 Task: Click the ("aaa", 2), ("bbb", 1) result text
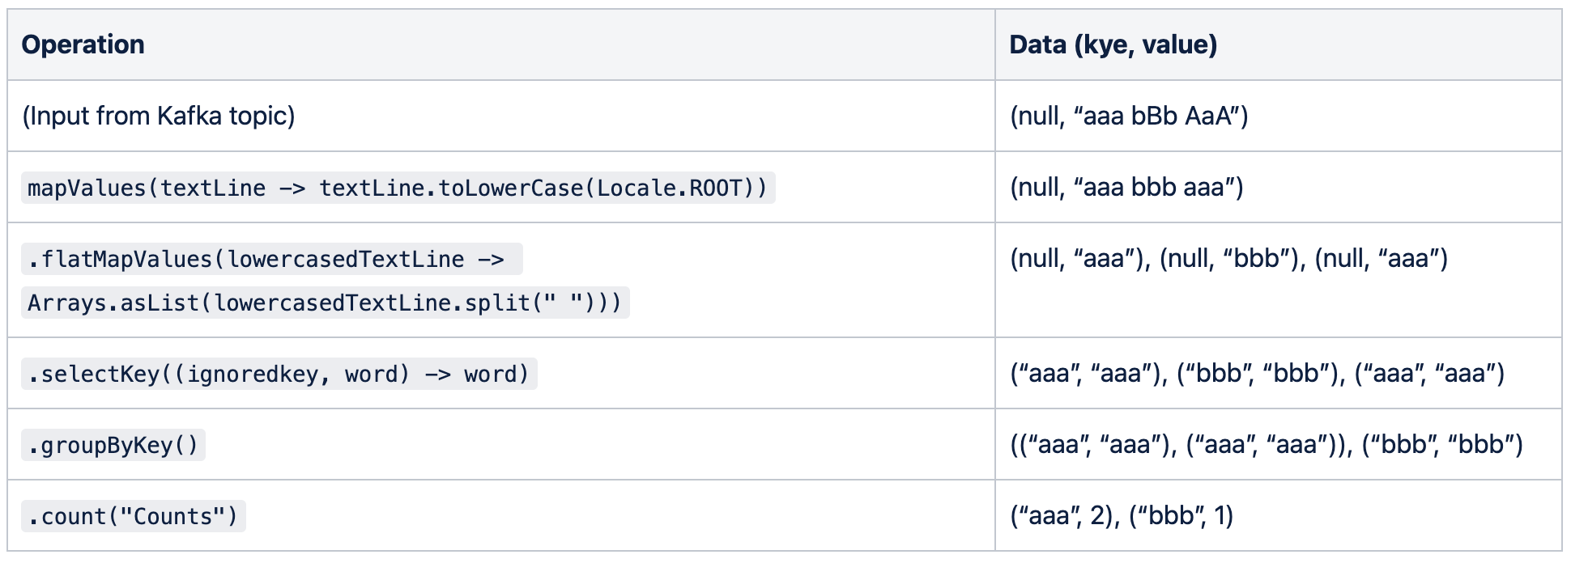[1122, 515]
